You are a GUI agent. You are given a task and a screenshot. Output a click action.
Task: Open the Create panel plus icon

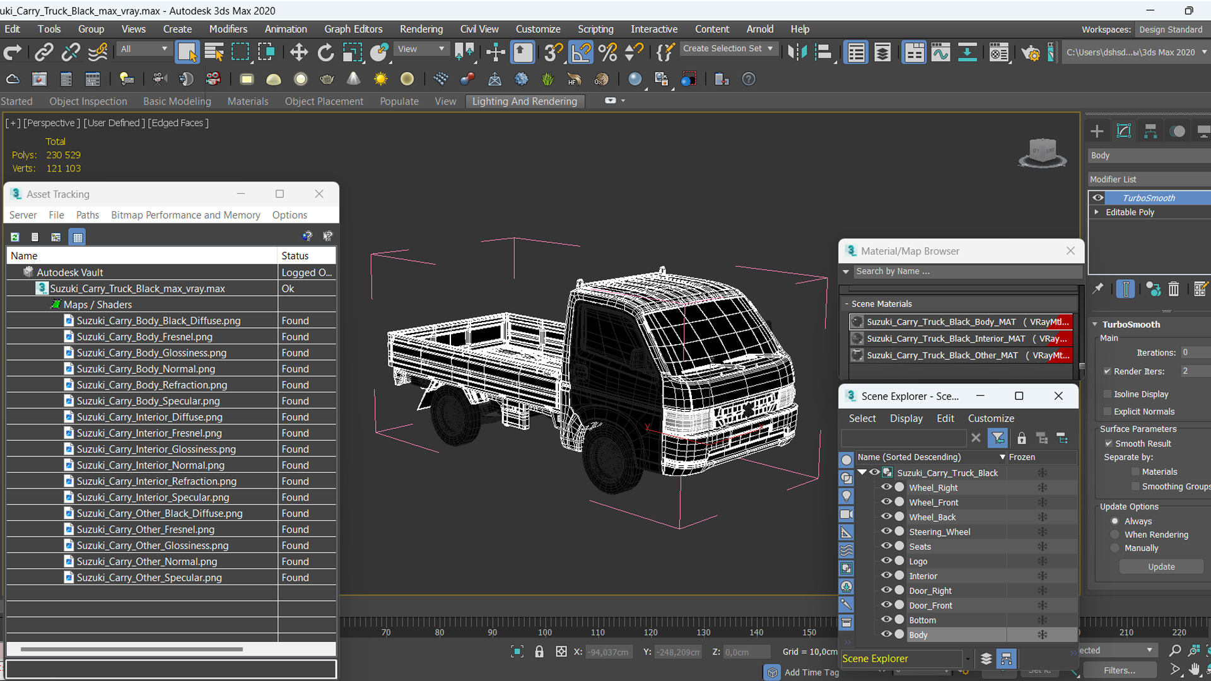point(1097,131)
